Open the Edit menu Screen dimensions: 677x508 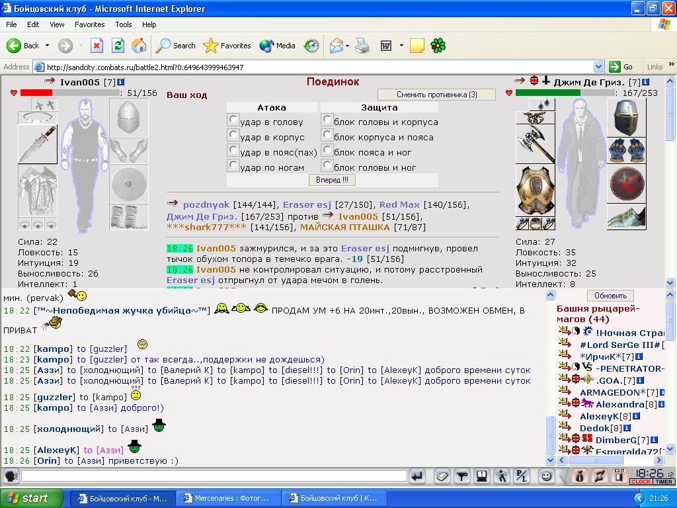point(33,24)
